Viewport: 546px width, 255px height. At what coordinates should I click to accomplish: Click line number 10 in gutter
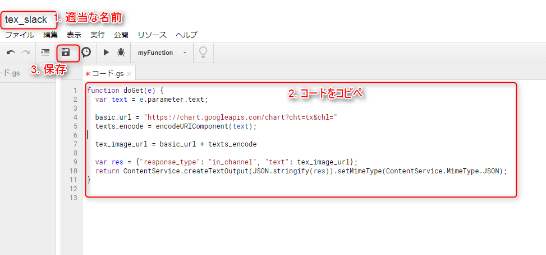(x=74, y=171)
